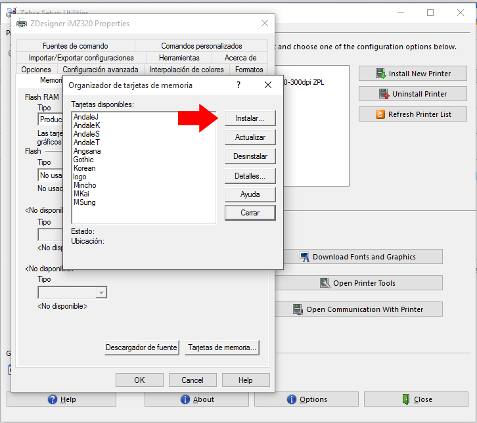Viewport: 477px width, 423px height.
Task: Click the Help button in Properties window
Action: (x=246, y=380)
